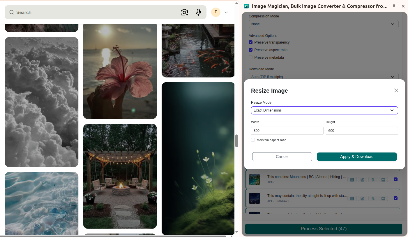This screenshot has width=408, height=237.
Task: Compress icon on the Mountains image row
Action: pos(373,179)
